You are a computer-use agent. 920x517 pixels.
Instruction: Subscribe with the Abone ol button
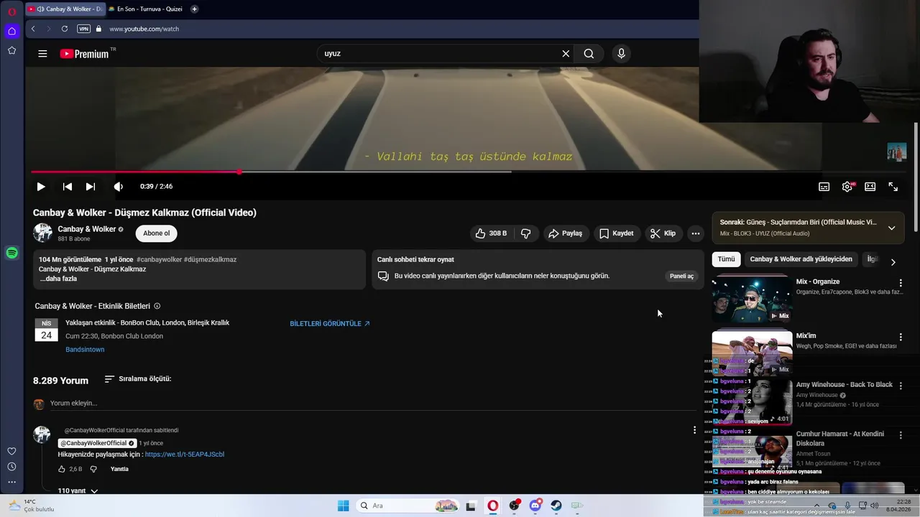pyautogui.click(x=157, y=233)
